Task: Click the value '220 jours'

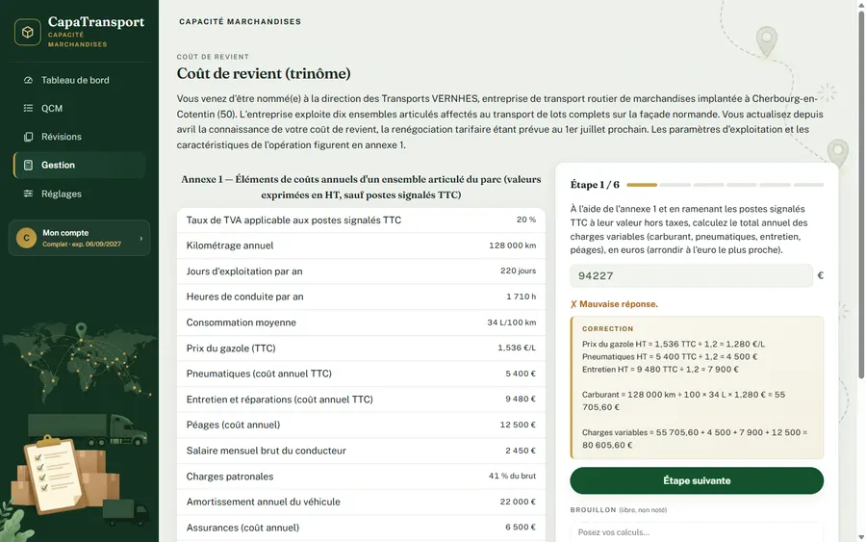Action: 518,271
